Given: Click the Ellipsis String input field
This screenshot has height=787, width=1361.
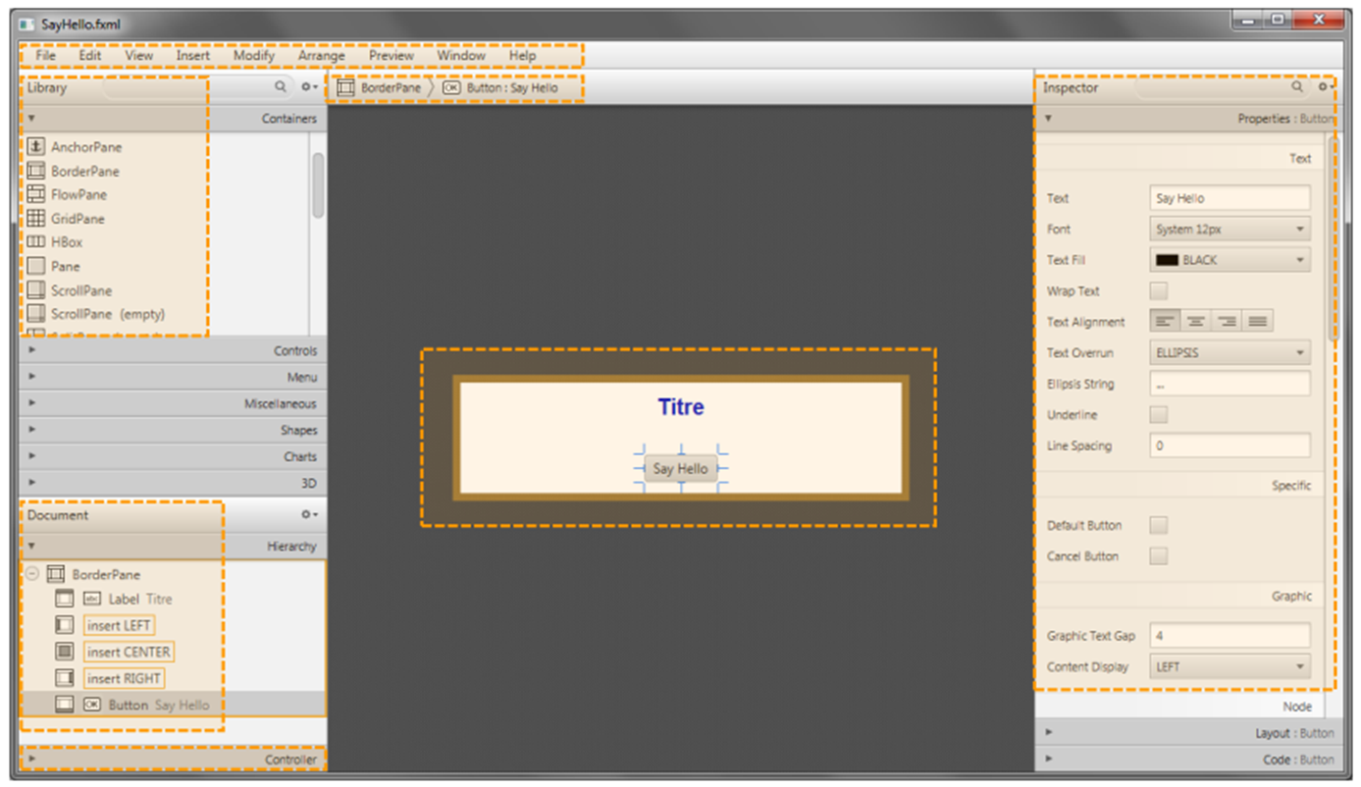Looking at the screenshot, I should (x=1230, y=384).
